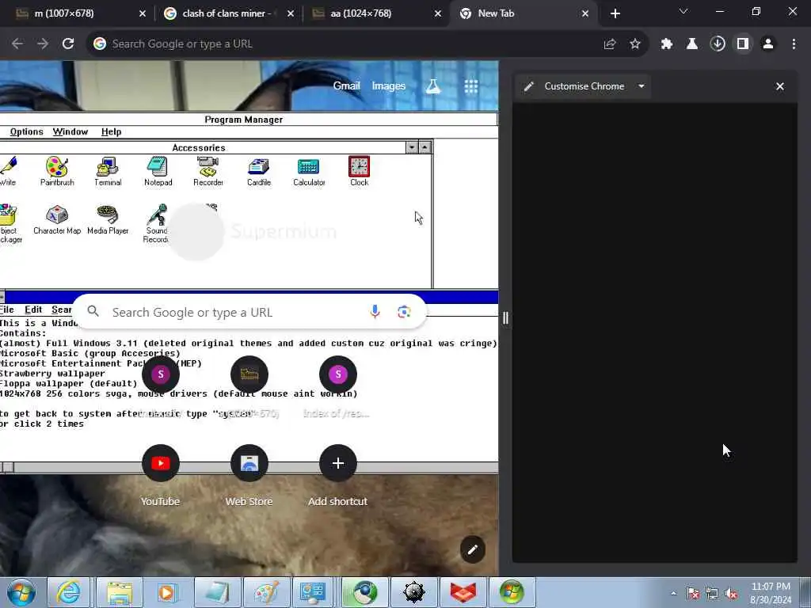
Task: Open Program Manager Options menu
Action: coord(26,132)
